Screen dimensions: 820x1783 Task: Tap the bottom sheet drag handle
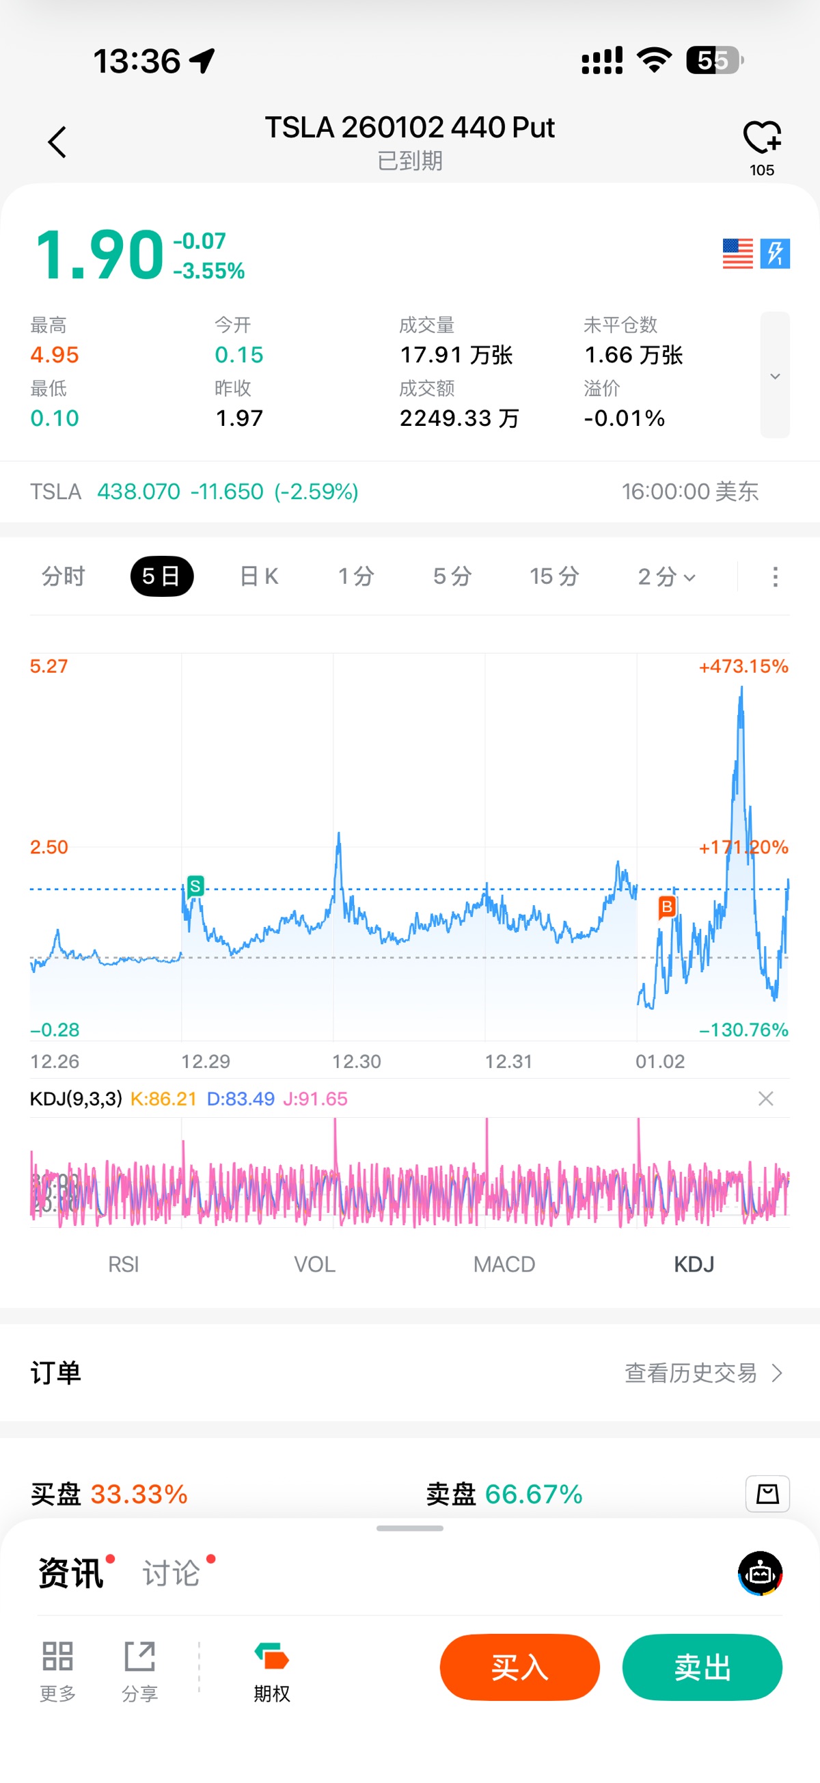(409, 1528)
